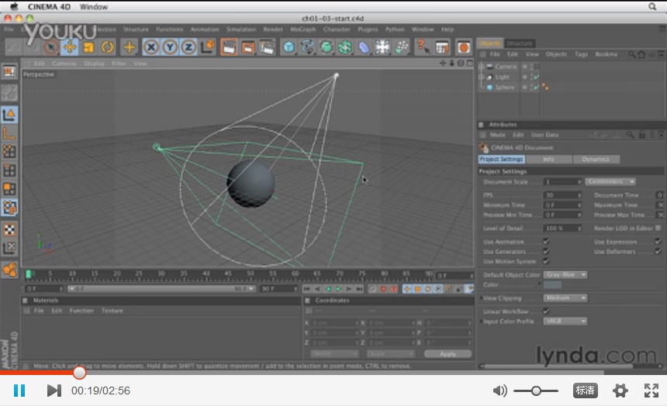This screenshot has height=406, width=667.
Task: Open Spotlight search in macOS menu bar
Action: coord(652,6)
